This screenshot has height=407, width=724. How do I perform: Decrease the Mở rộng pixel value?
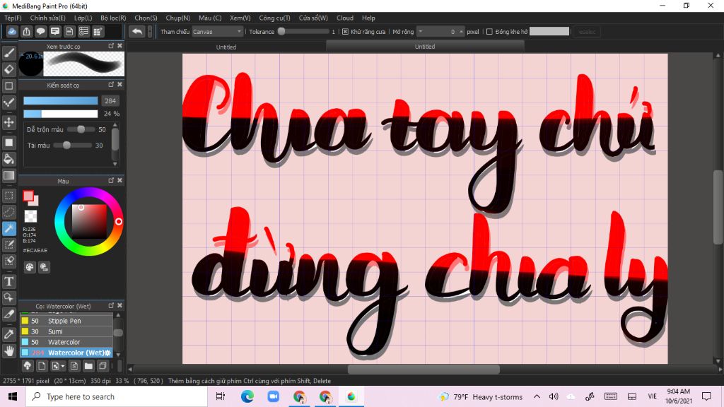coord(421,31)
